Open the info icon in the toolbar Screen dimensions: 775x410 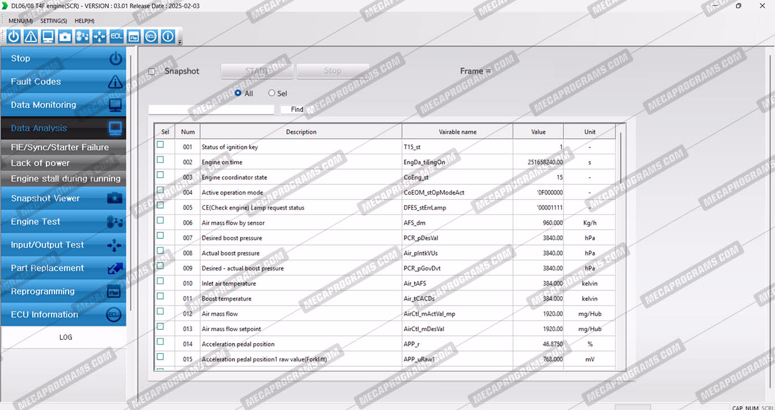(x=168, y=36)
